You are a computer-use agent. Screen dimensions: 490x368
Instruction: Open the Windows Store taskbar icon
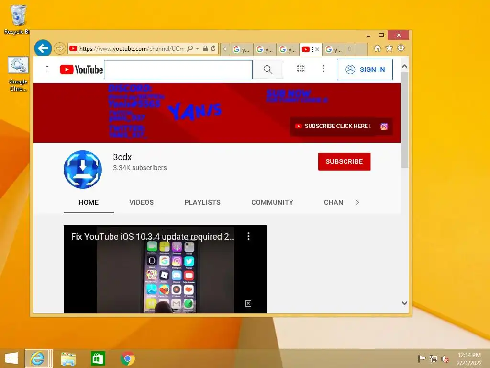coord(98,358)
